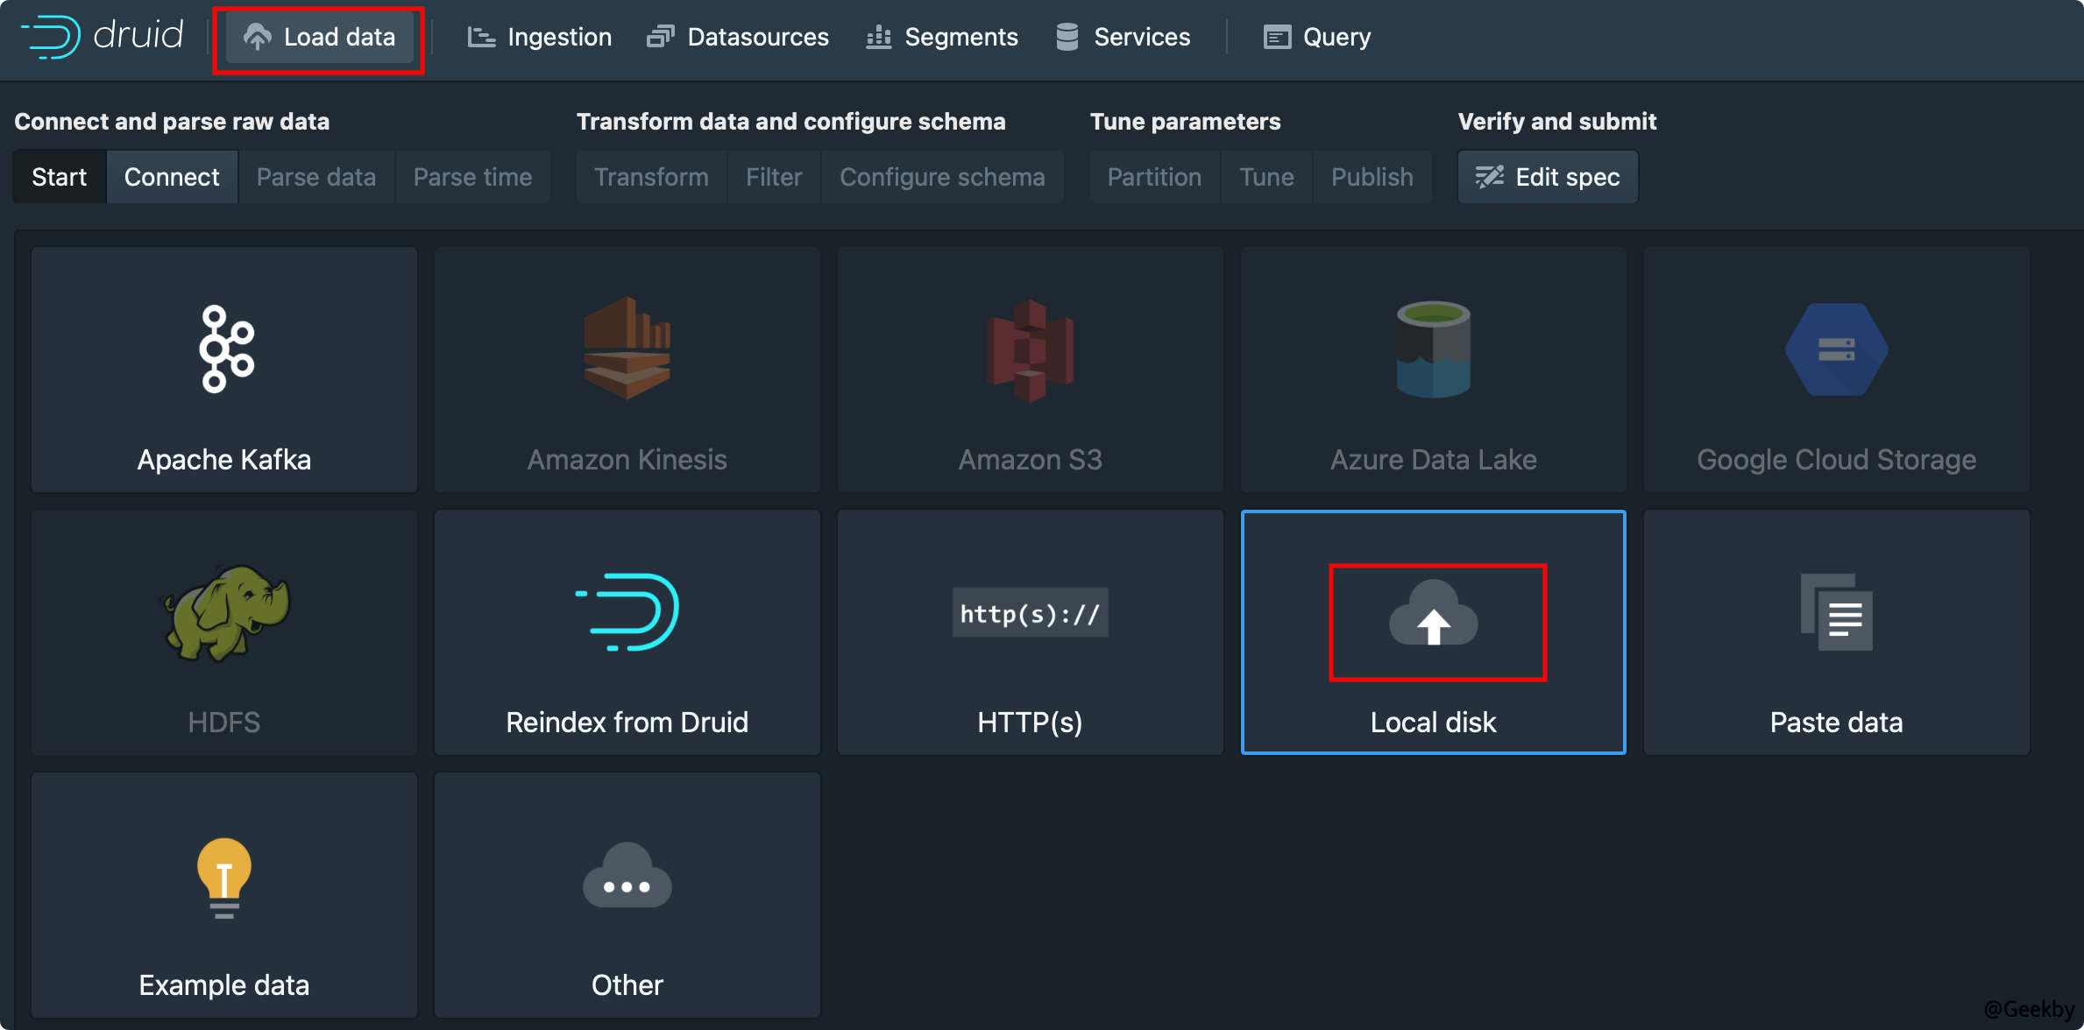2084x1030 pixels.
Task: Choose the Paste data document icon
Action: [1837, 612]
